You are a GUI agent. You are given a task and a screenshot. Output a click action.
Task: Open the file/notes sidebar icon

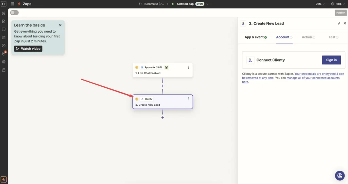[4, 21]
